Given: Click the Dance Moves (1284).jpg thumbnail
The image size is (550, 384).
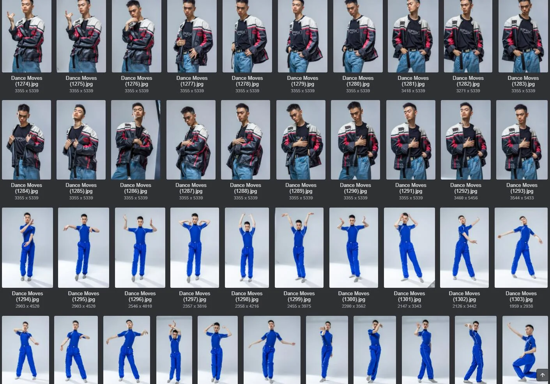Looking at the screenshot, I should pyautogui.click(x=27, y=140).
